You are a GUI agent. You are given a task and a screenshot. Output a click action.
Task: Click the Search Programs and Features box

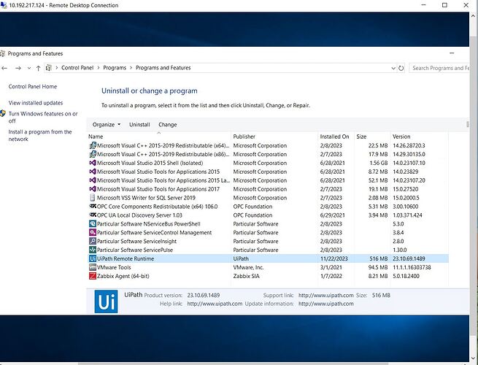click(439, 68)
